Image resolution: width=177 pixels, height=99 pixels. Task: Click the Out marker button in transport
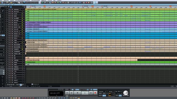tap(96, 90)
